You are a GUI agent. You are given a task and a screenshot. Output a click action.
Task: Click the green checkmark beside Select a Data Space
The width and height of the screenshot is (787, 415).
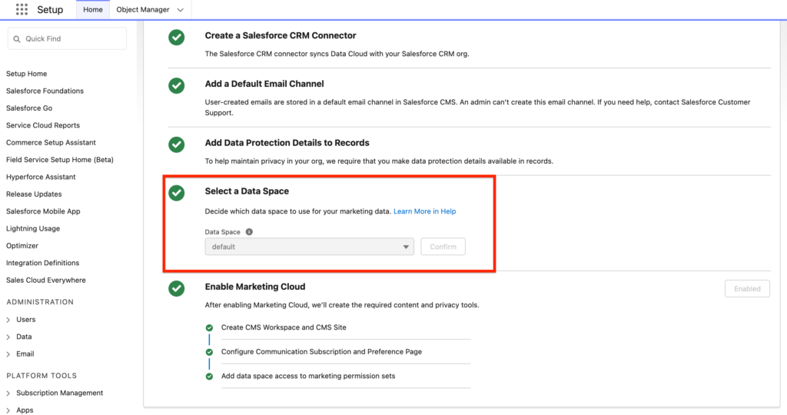[x=177, y=193]
